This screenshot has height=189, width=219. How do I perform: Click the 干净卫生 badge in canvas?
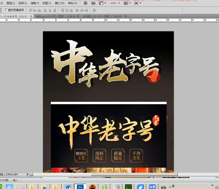[x=136, y=156]
